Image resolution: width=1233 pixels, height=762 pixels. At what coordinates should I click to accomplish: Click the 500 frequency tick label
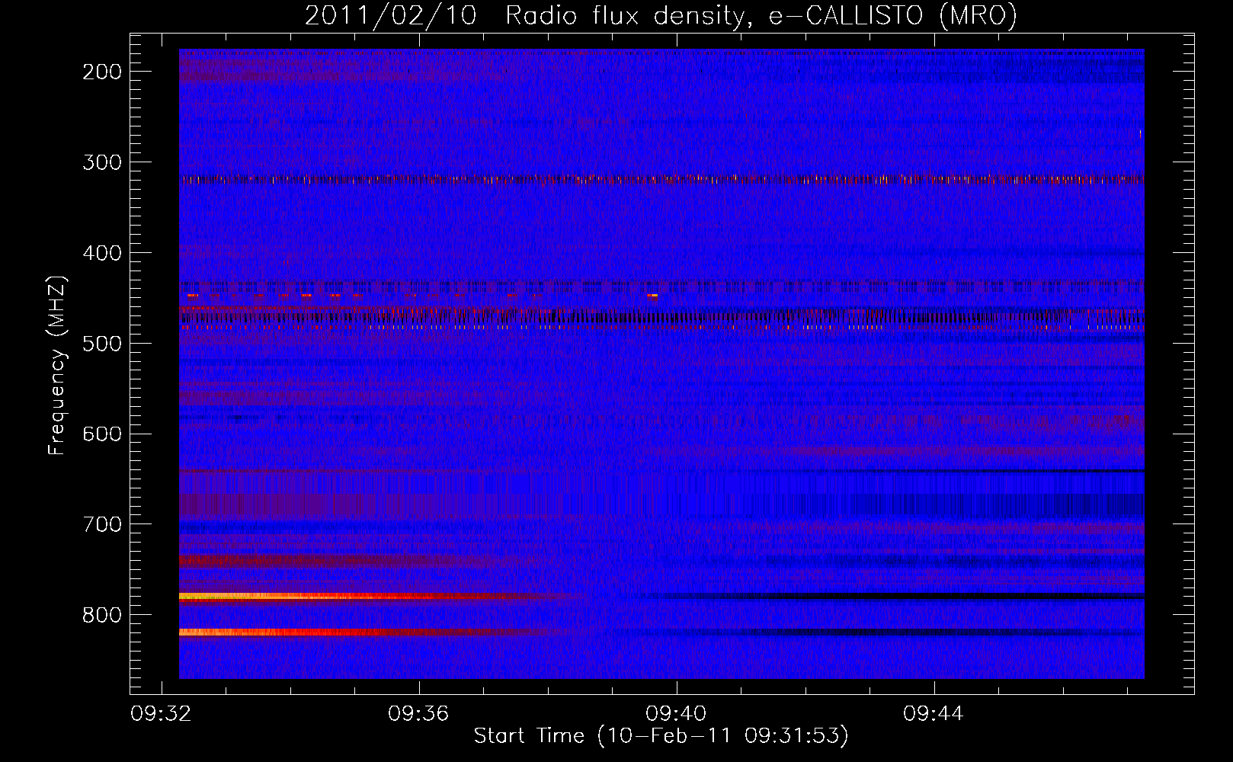pos(102,344)
